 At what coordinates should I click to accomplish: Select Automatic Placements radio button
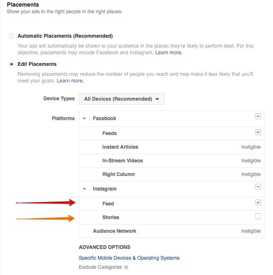pyautogui.click(x=12, y=36)
